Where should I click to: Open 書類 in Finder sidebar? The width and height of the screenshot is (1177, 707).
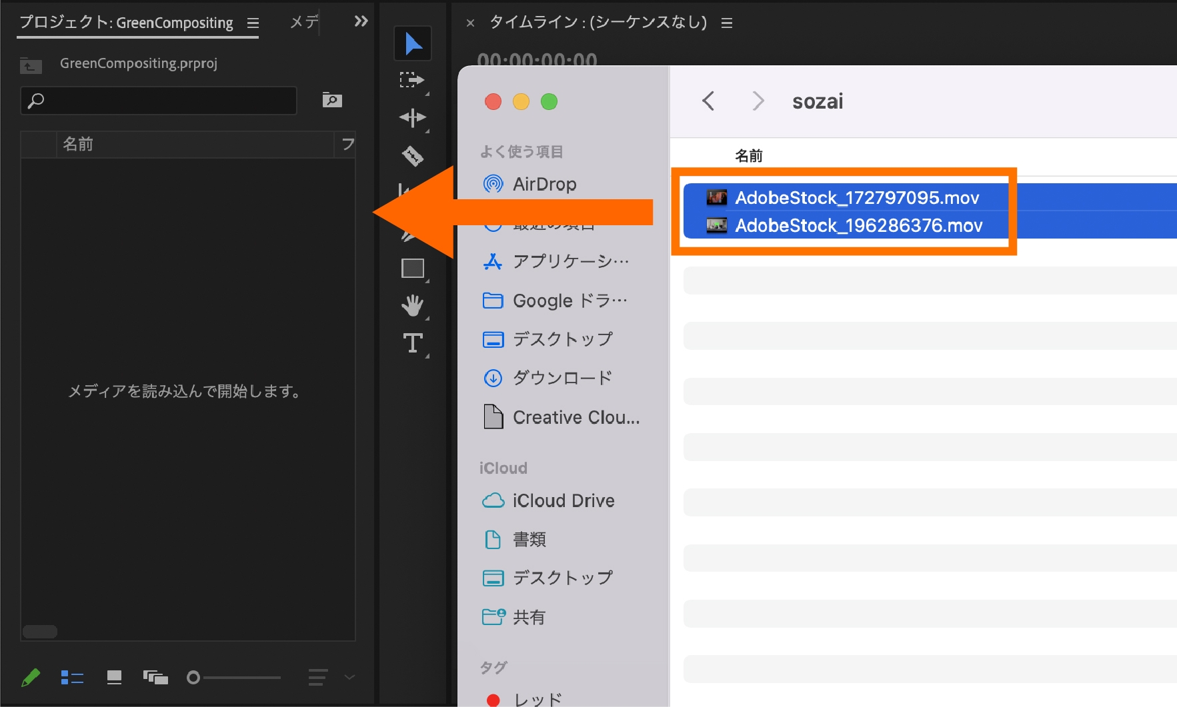click(x=514, y=539)
